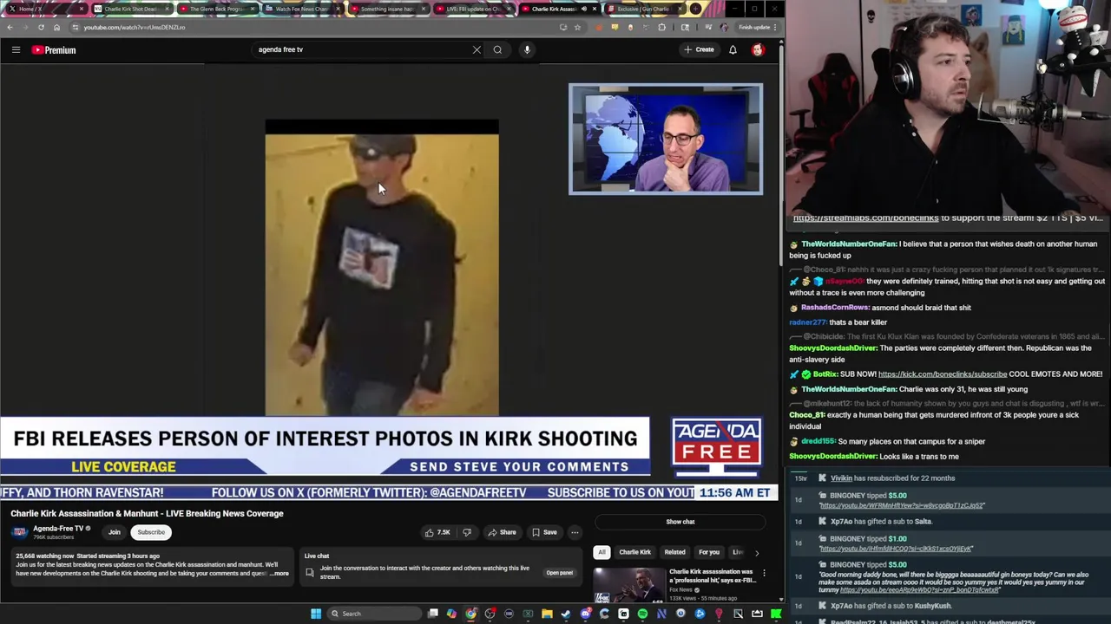Viewport: 1111px width, 624px height.
Task: Reload the YouTube page
Action: [41, 27]
